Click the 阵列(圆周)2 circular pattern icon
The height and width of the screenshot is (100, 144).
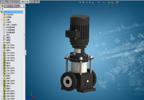[x=4, y=94]
